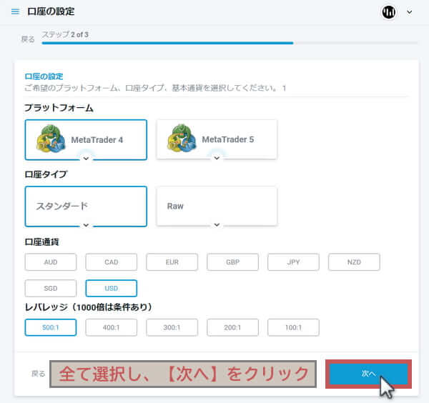Click the ステップ 2 of 3 label
Image resolution: width=429 pixels, height=403 pixels.
point(65,34)
